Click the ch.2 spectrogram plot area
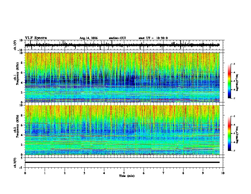This screenshot has width=251, height=194. (122, 130)
